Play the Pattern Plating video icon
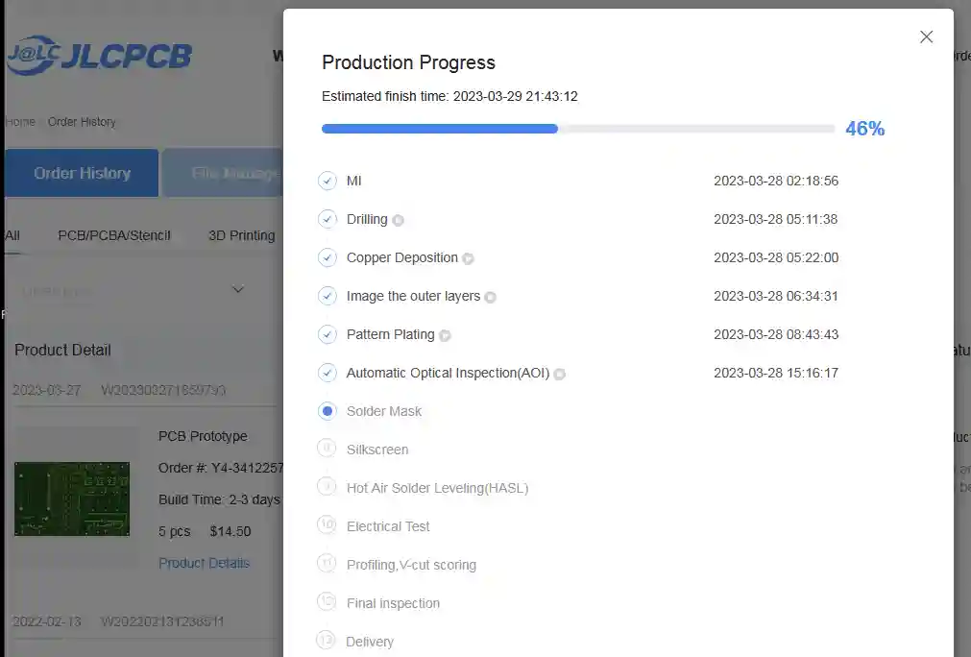This screenshot has width=971, height=657. (445, 335)
